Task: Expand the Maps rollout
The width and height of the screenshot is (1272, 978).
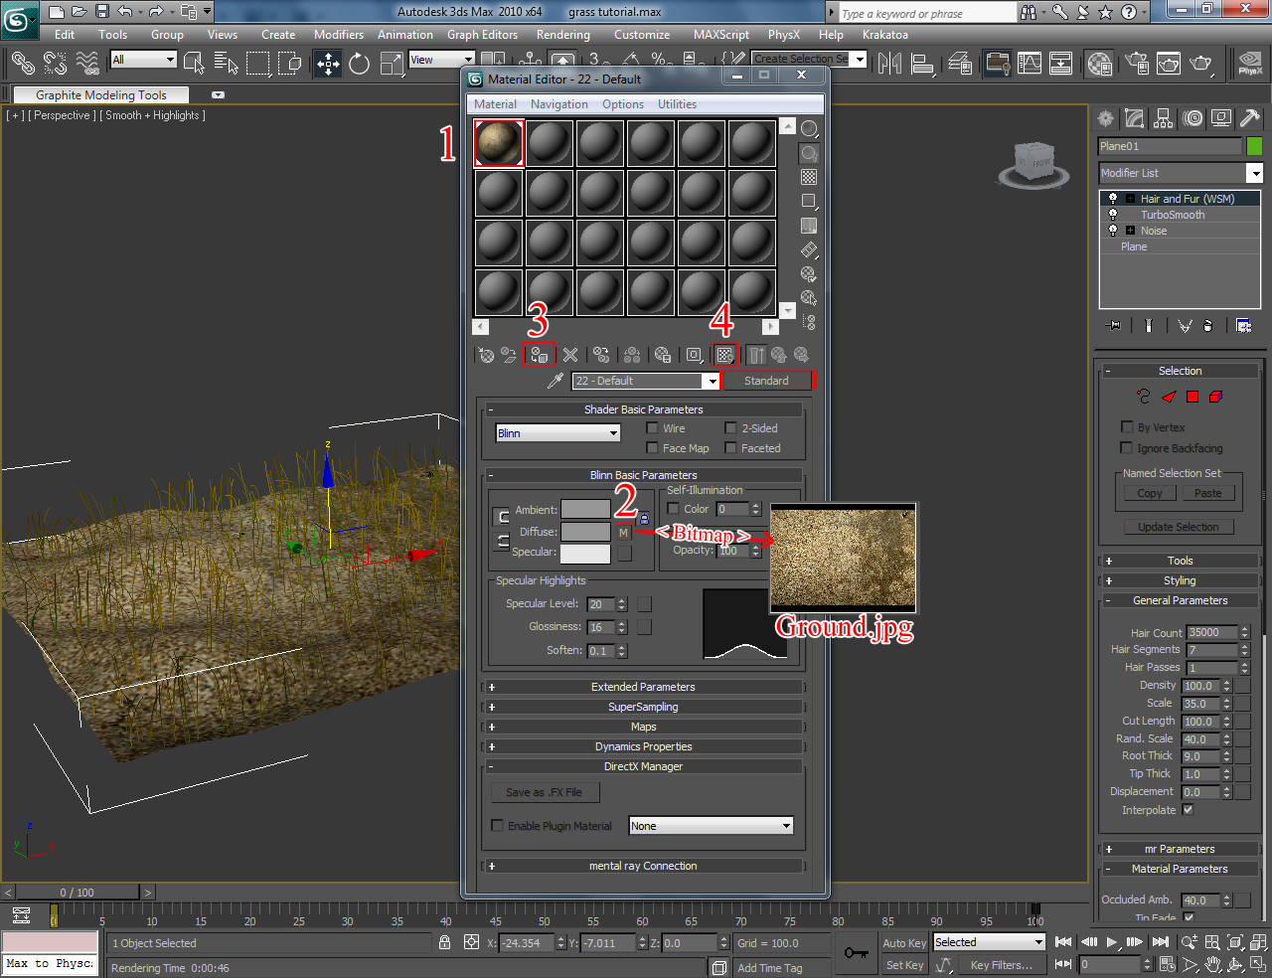Action: pos(644,727)
